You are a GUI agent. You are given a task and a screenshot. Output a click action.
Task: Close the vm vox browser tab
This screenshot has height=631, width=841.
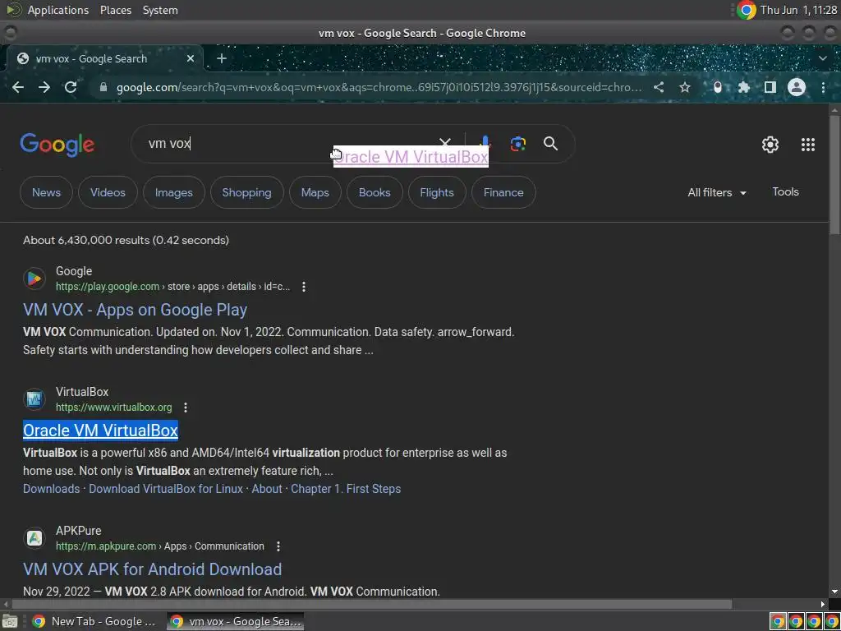tap(191, 58)
